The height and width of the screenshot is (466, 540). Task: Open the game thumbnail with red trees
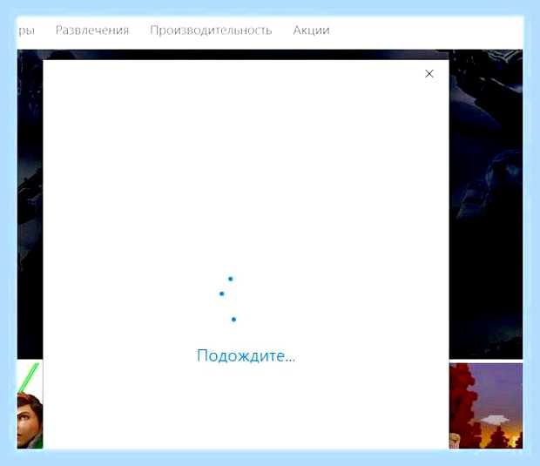click(x=486, y=406)
